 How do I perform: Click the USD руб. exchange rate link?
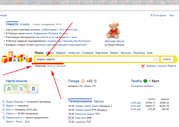[136, 103]
